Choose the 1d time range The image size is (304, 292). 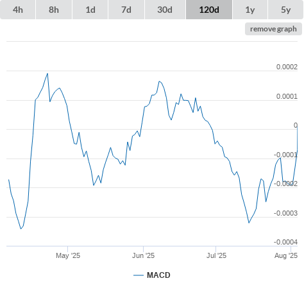click(x=90, y=10)
